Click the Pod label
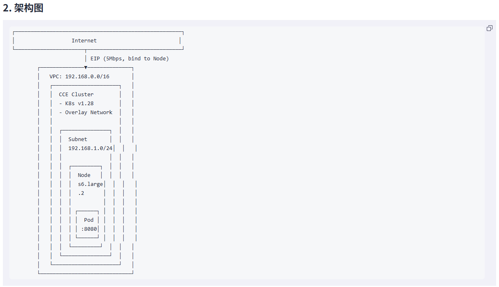499x287 pixels. [89, 220]
